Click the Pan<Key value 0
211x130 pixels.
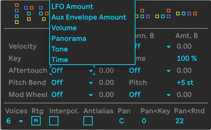tap(144, 121)
